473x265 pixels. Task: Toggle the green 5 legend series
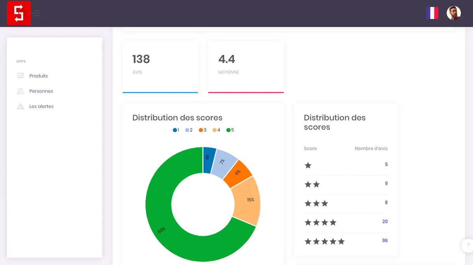pyautogui.click(x=227, y=130)
